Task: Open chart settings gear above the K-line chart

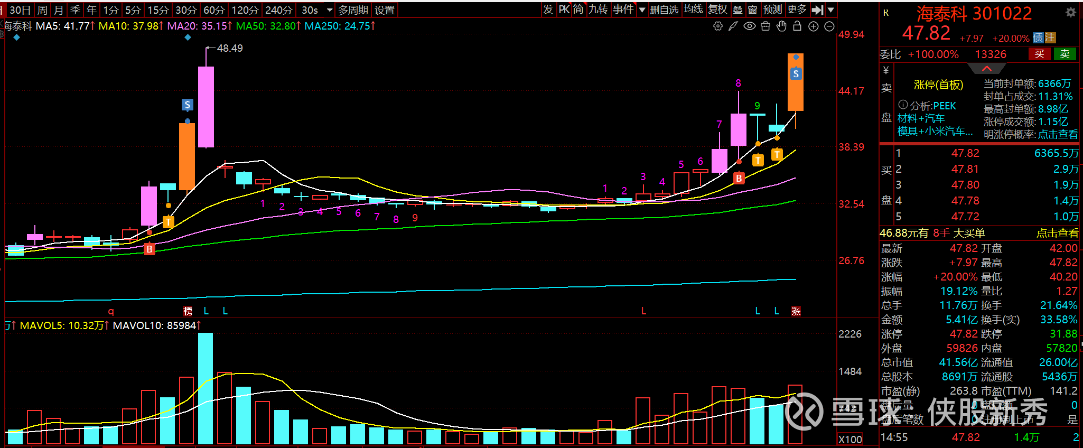Action: [717, 26]
